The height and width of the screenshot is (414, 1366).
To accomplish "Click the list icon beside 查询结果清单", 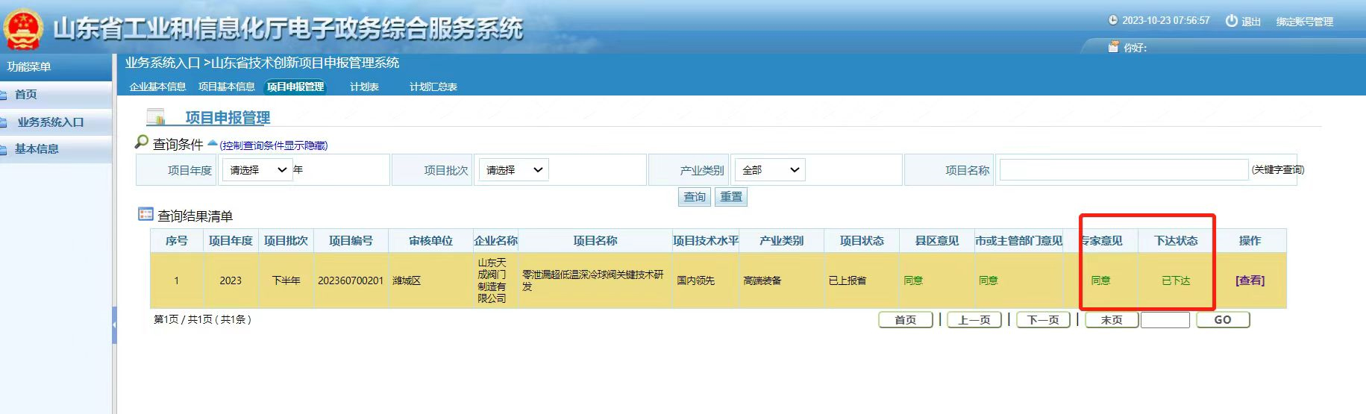I will pyautogui.click(x=145, y=215).
